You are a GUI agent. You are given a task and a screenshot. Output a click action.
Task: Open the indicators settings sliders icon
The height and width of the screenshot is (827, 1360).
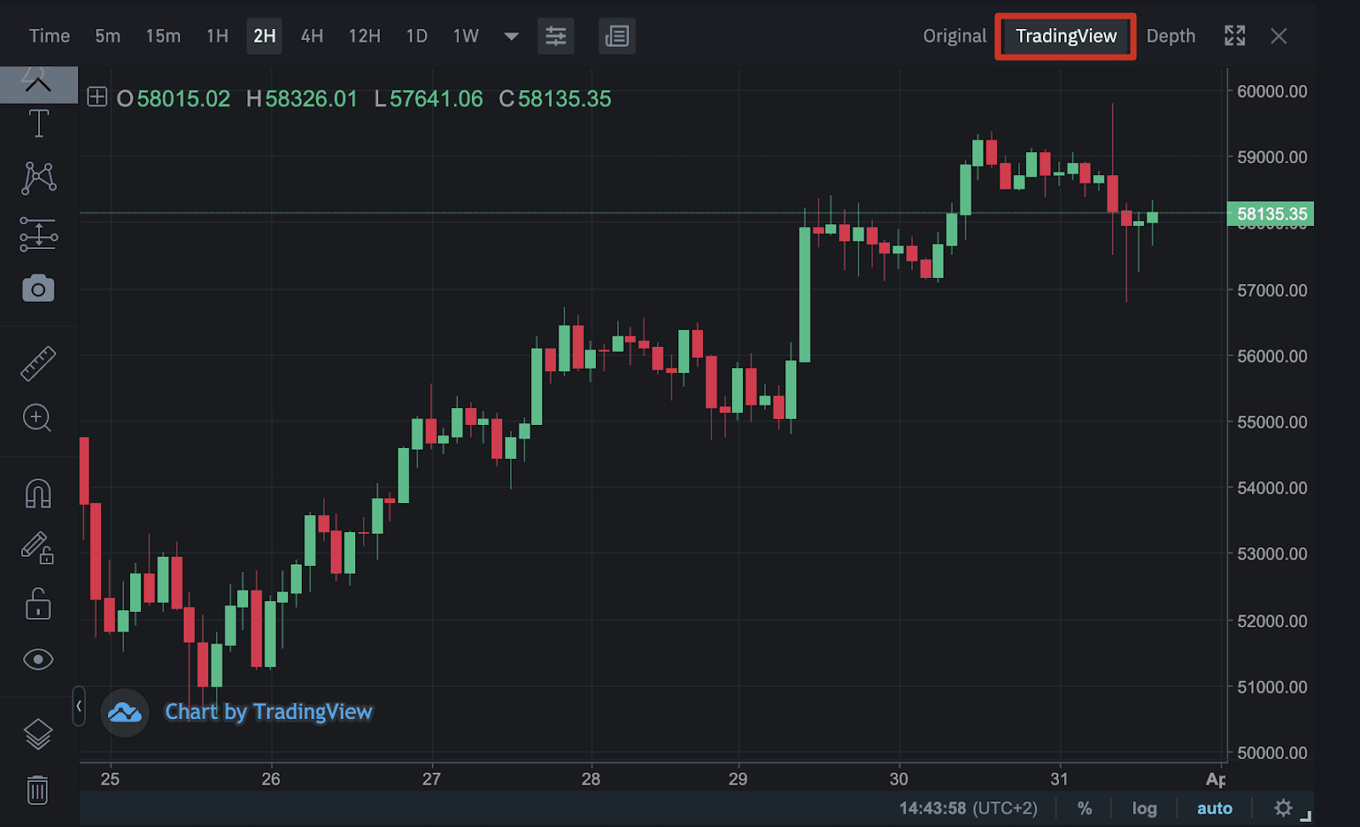(x=556, y=36)
